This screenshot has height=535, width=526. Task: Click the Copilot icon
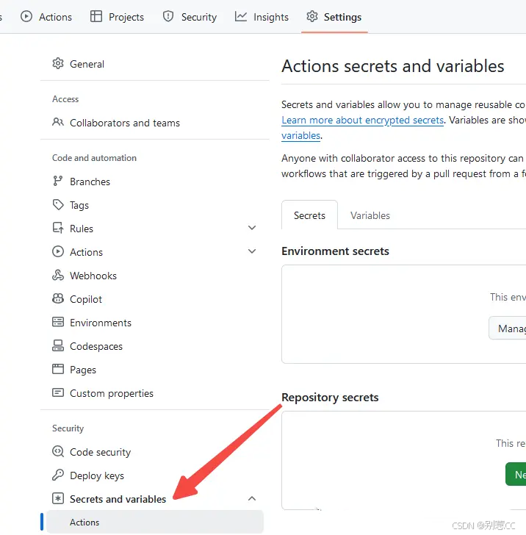58,298
